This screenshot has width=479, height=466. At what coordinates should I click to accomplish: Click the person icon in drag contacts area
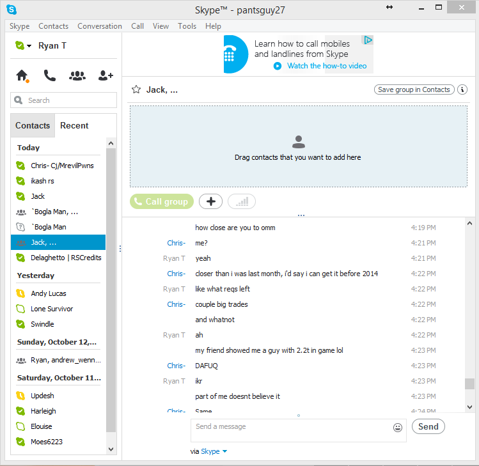point(299,142)
